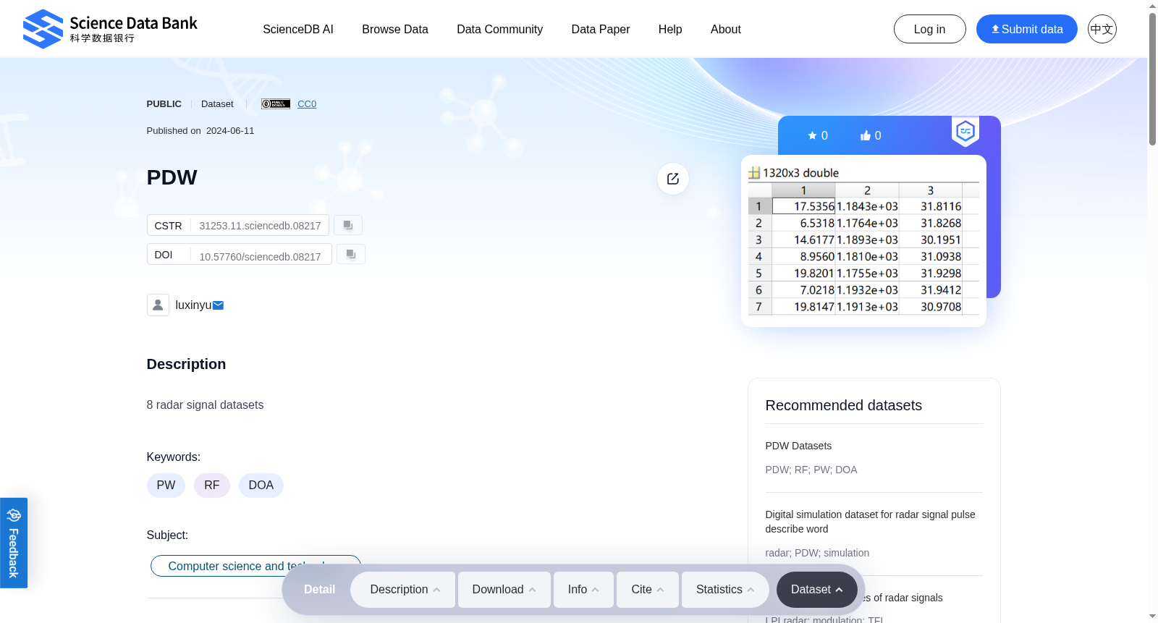Jump to Cite section

pyautogui.click(x=648, y=590)
